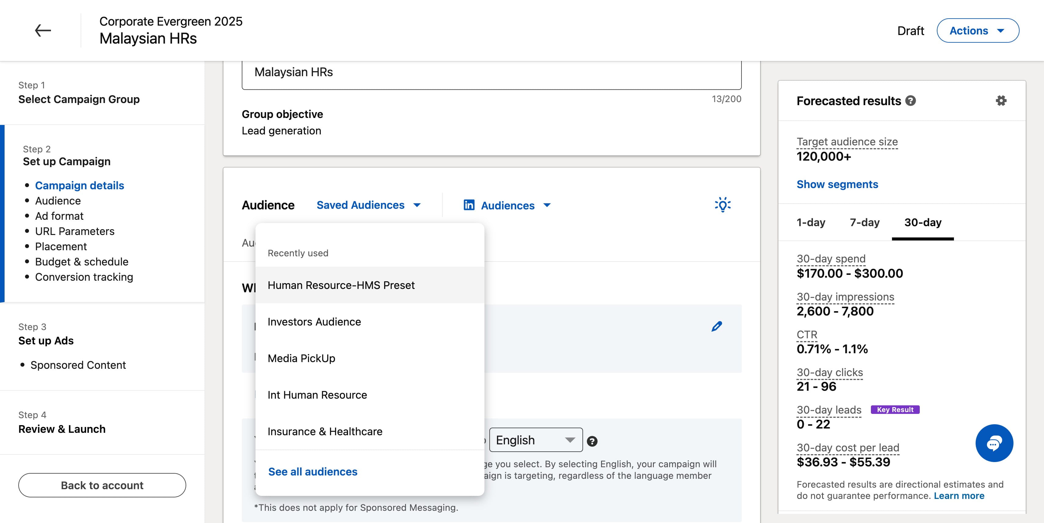The image size is (1044, 523).
Task: Open the English language dropdown
Action: [x=536, y=440]
